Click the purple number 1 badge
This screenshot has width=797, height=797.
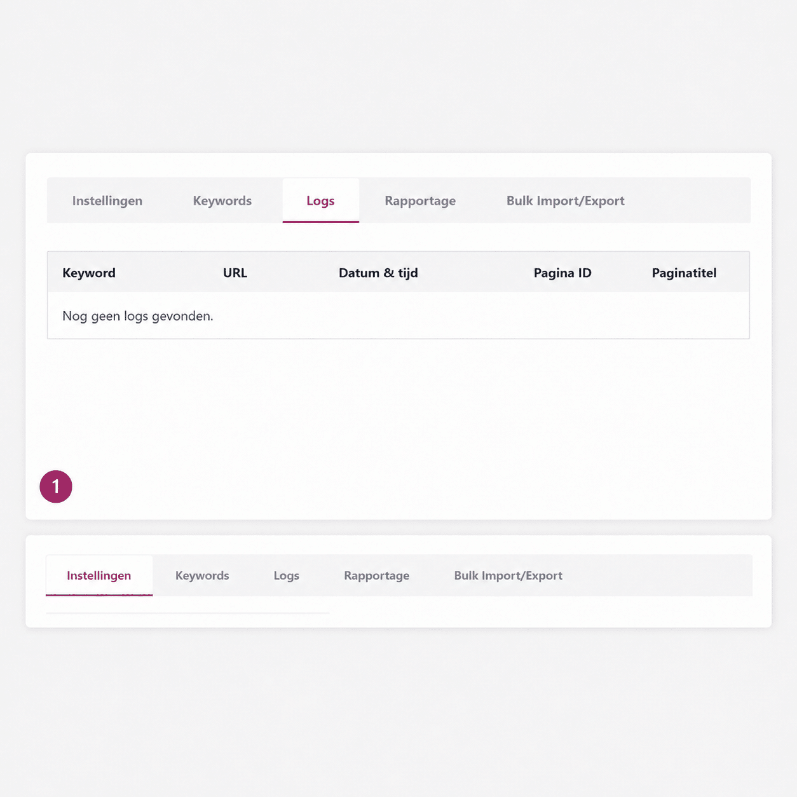(x=56, y=487)
